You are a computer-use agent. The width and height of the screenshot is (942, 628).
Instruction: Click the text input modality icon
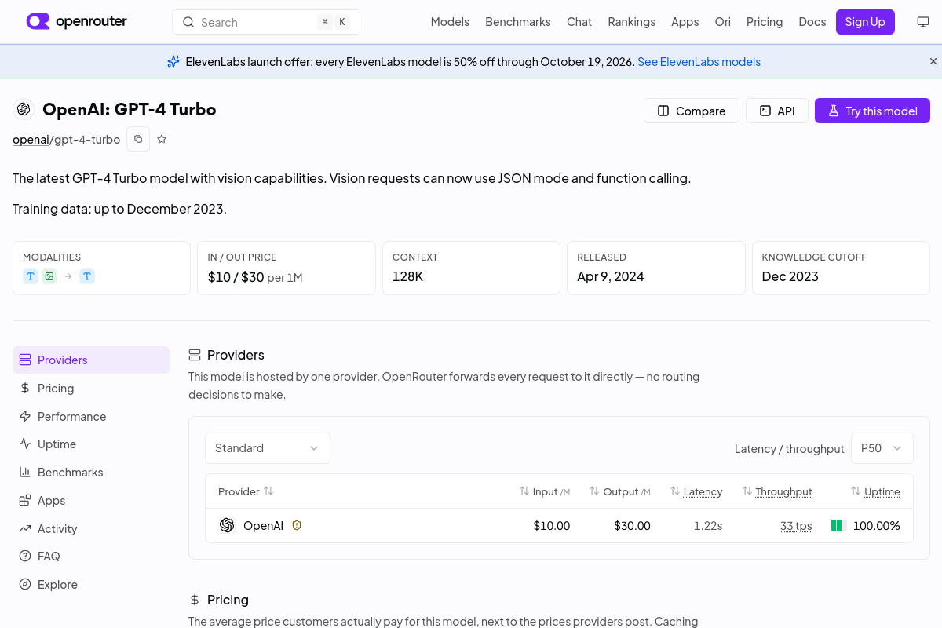point(31,276)
